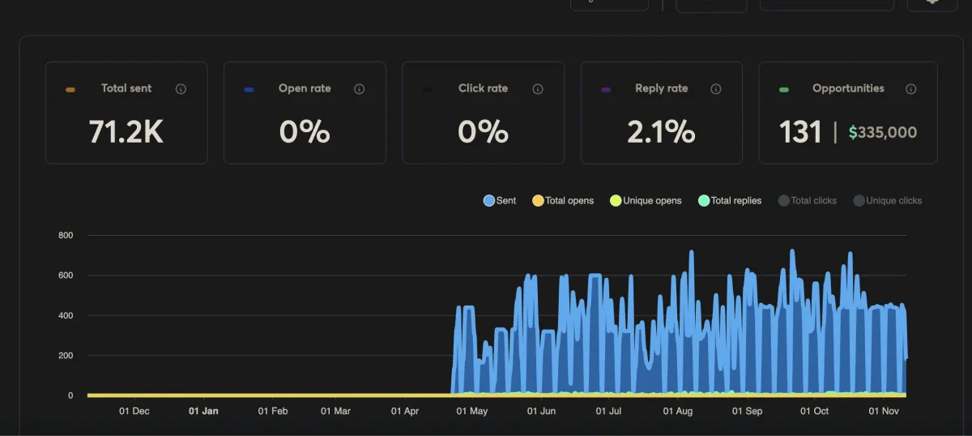Image resolution: width=972 pixels, height=436 pixels.
Task: Click the 01 Oct axis label
Action: click(815, 411)
